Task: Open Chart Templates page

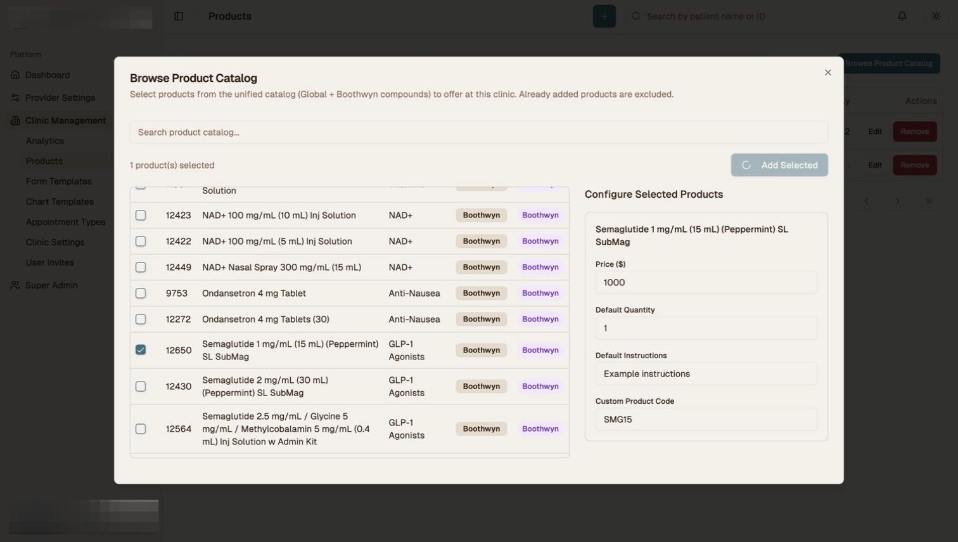Action: (60, 202)
